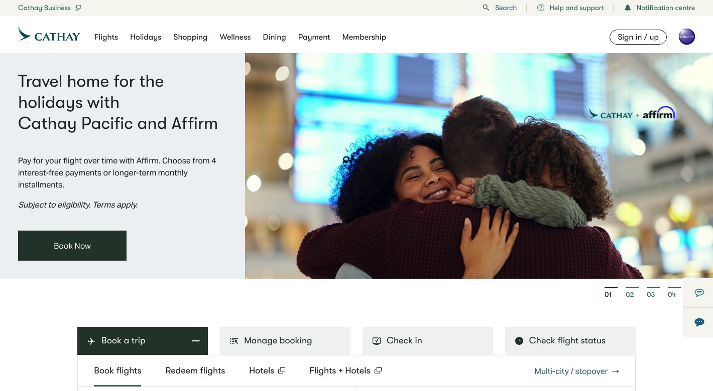The width and height of the screenshot is (713, 391).
Task: Click the search magnifier icon
Action: [486, 8]
